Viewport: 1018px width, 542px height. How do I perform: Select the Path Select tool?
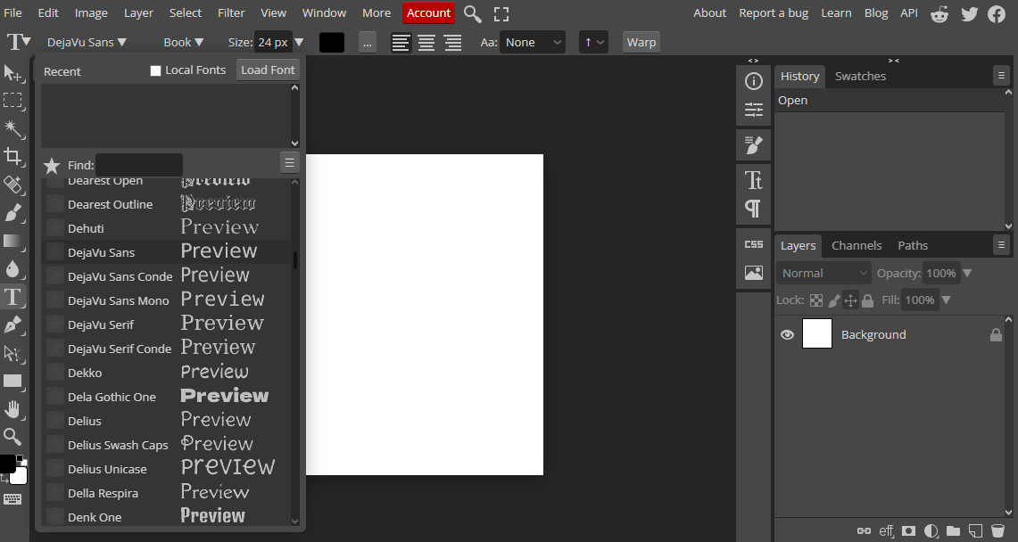click(x=12, y=353)
